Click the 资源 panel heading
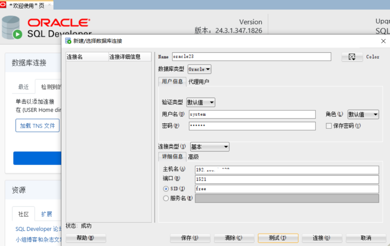This screenshot has width=390, height=246. click(x=19, y=190)
